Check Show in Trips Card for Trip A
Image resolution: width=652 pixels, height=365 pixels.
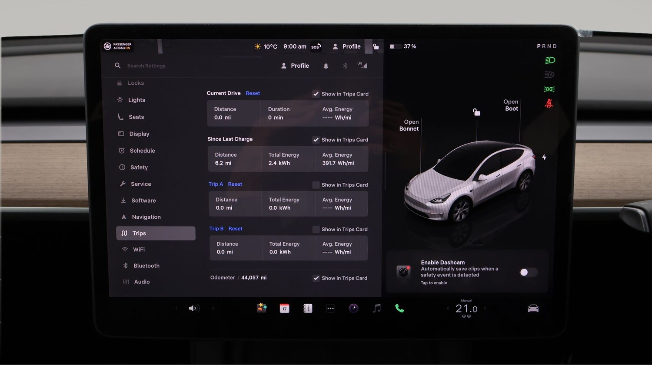coord(316,184)
